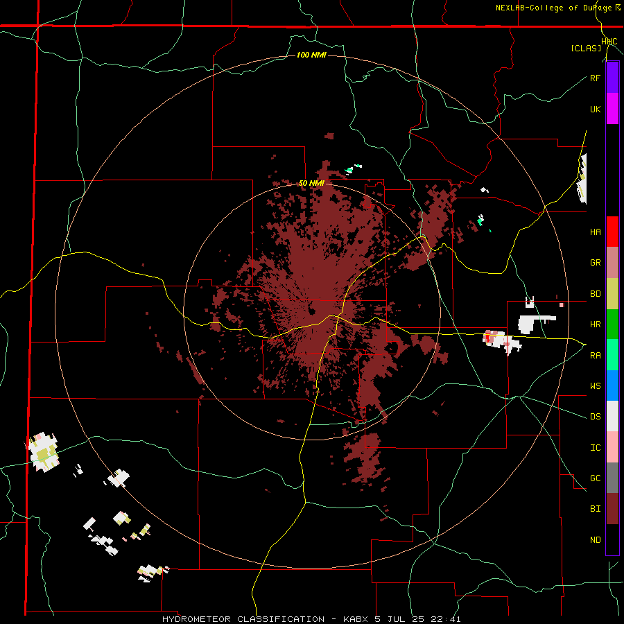Click the GC gray legend swatch
This screenshot has height=624, width=624.
point(612,478)
